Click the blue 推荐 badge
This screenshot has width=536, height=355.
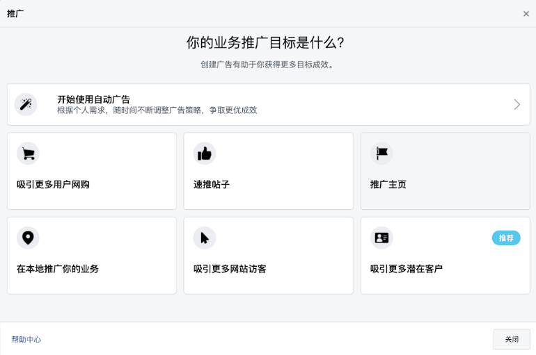pos(506,238)
